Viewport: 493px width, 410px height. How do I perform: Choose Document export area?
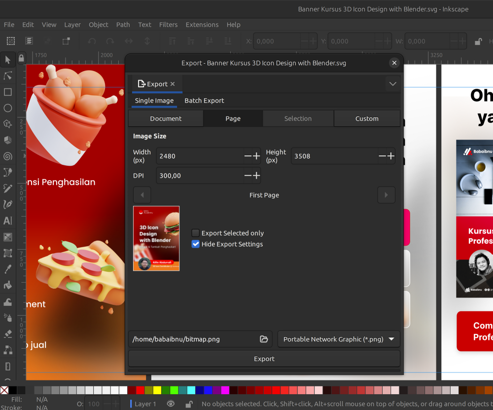166,118
